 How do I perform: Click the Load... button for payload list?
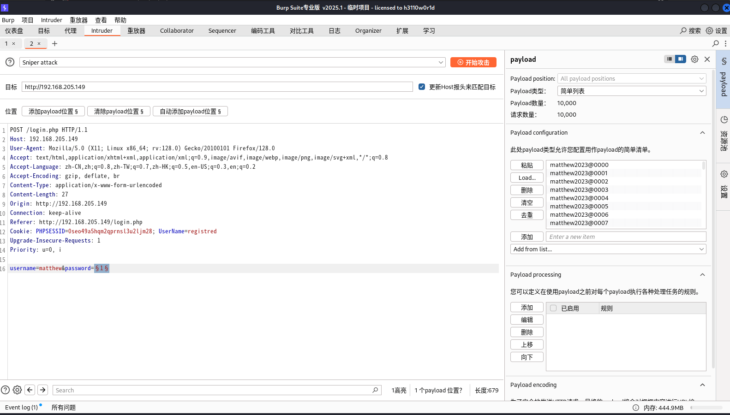[x=527, y=178]
